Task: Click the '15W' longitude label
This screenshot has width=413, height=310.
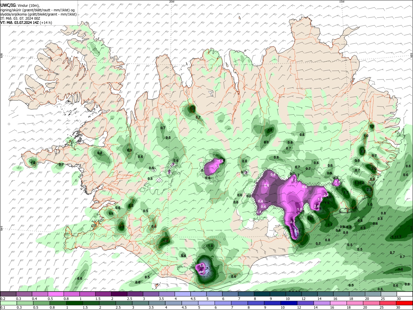Action: (x=342, y=2)
